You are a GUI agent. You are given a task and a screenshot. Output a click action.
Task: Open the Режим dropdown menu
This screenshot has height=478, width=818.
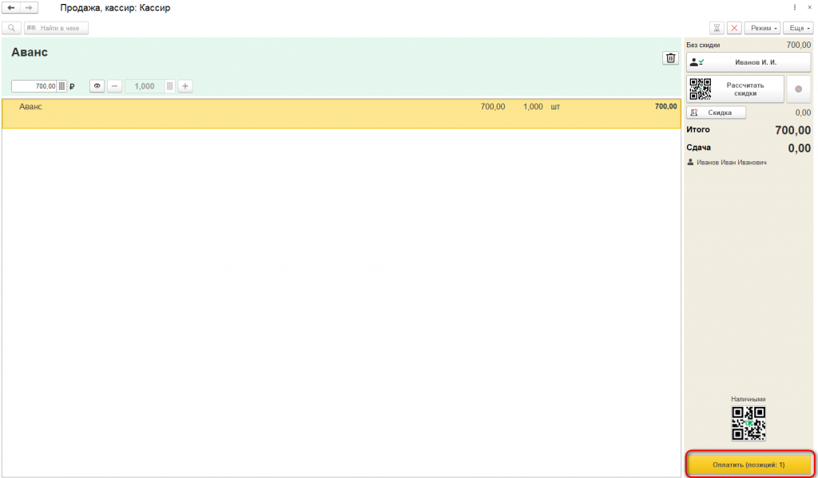pos(762,28)
